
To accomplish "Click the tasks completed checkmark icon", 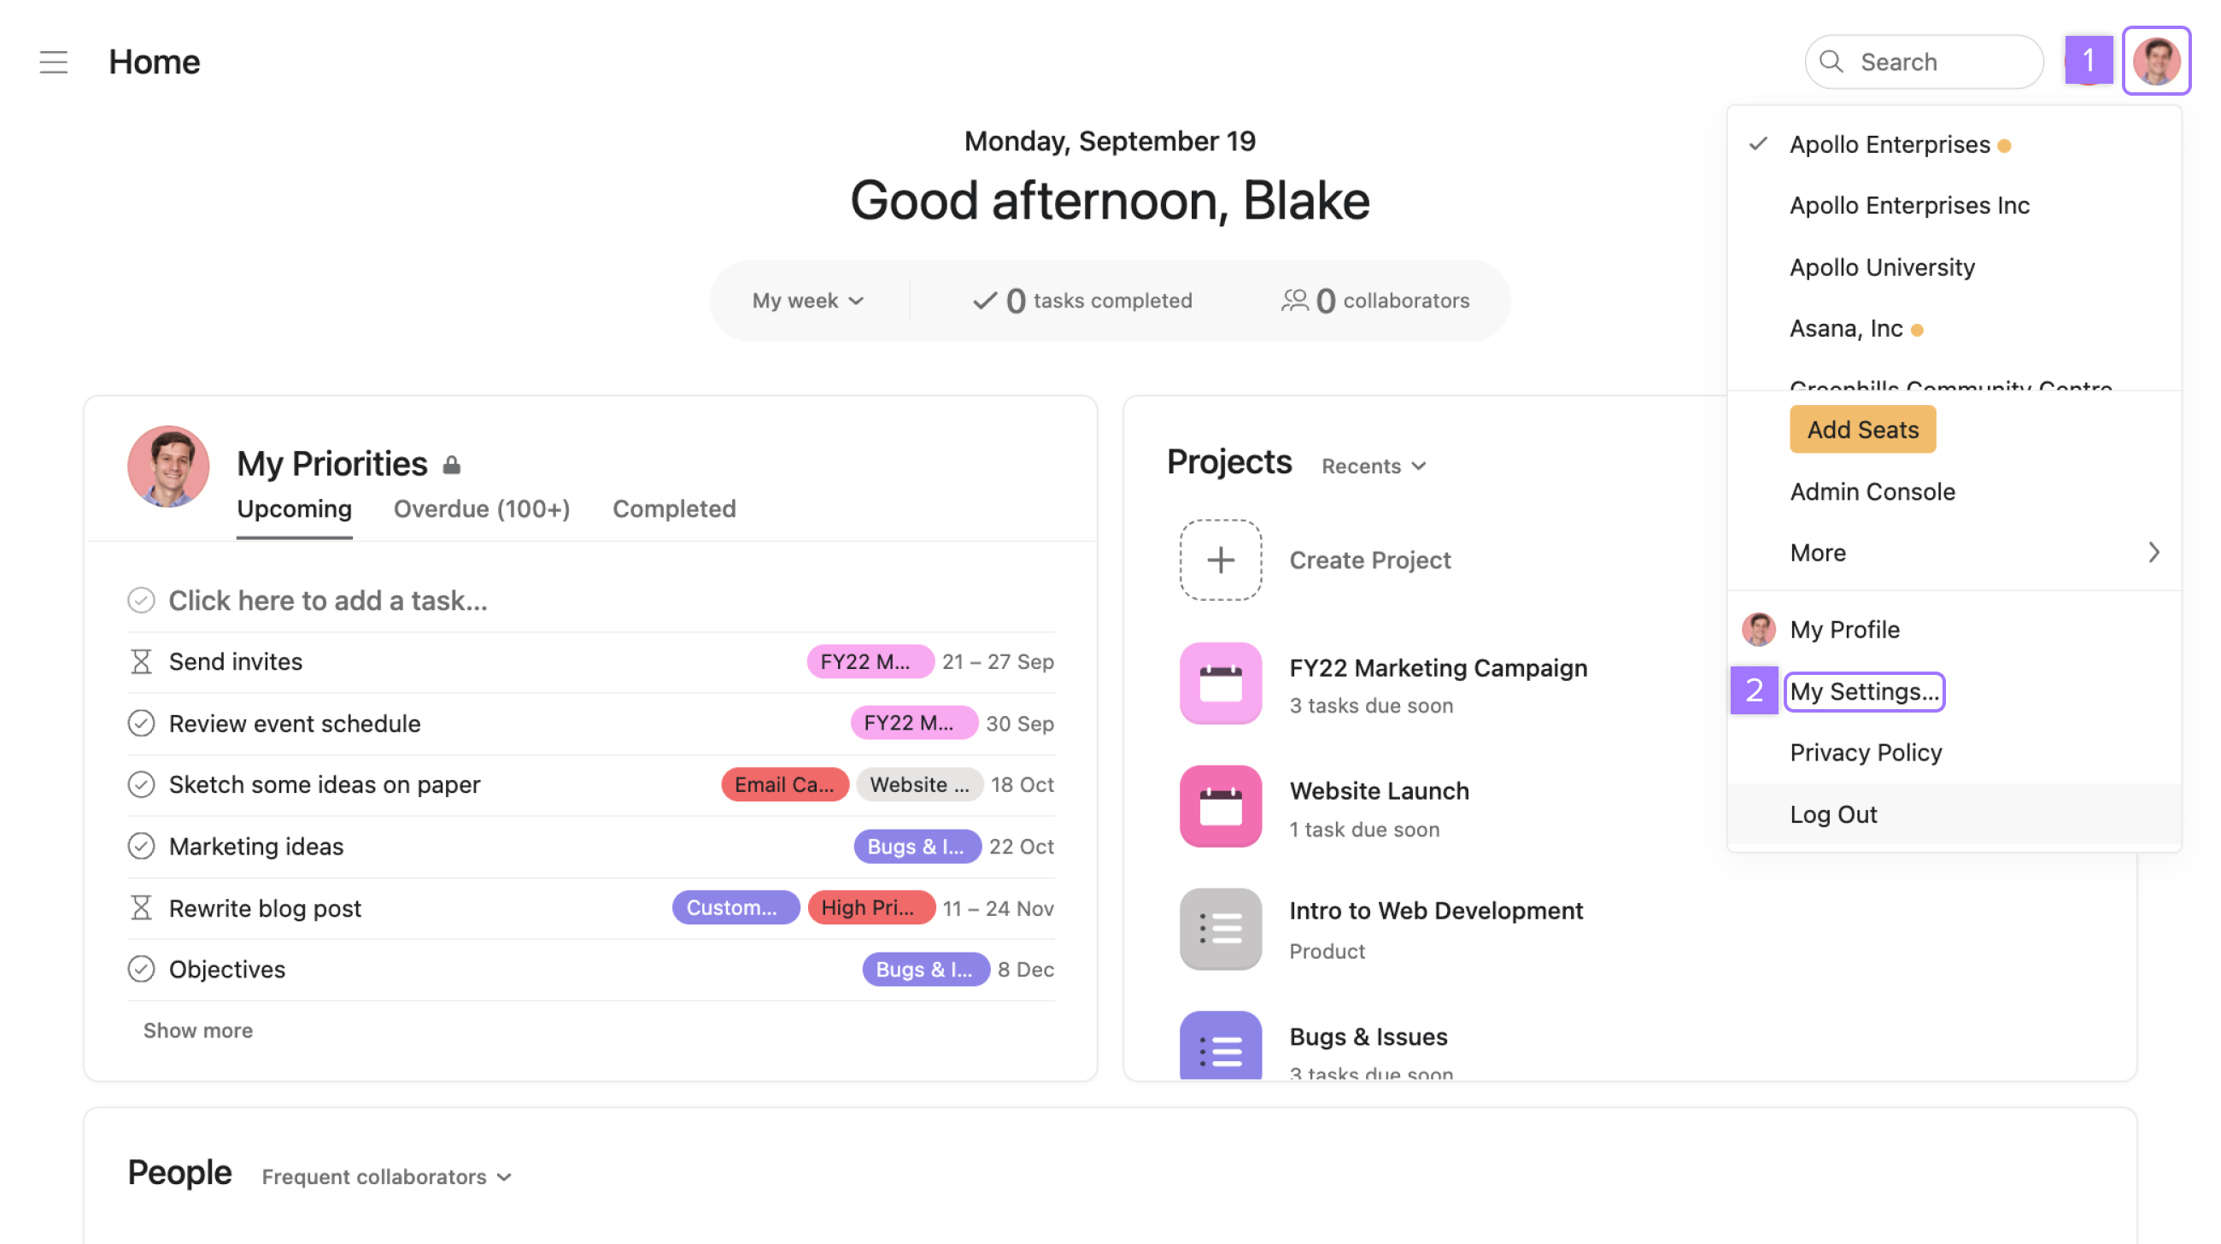I will [984, 299].
